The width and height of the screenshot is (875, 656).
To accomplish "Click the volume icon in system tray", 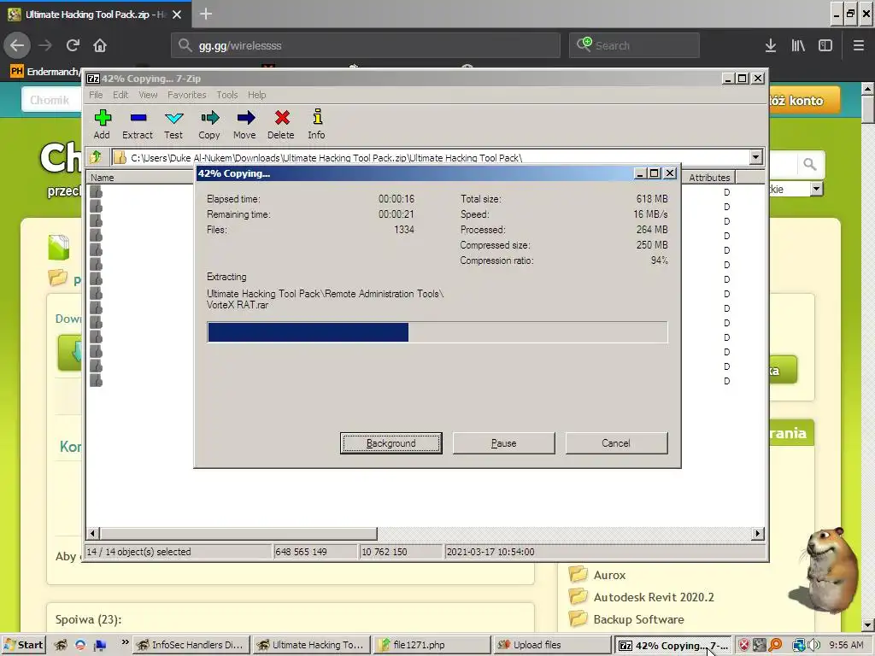I will coord(814,645).
